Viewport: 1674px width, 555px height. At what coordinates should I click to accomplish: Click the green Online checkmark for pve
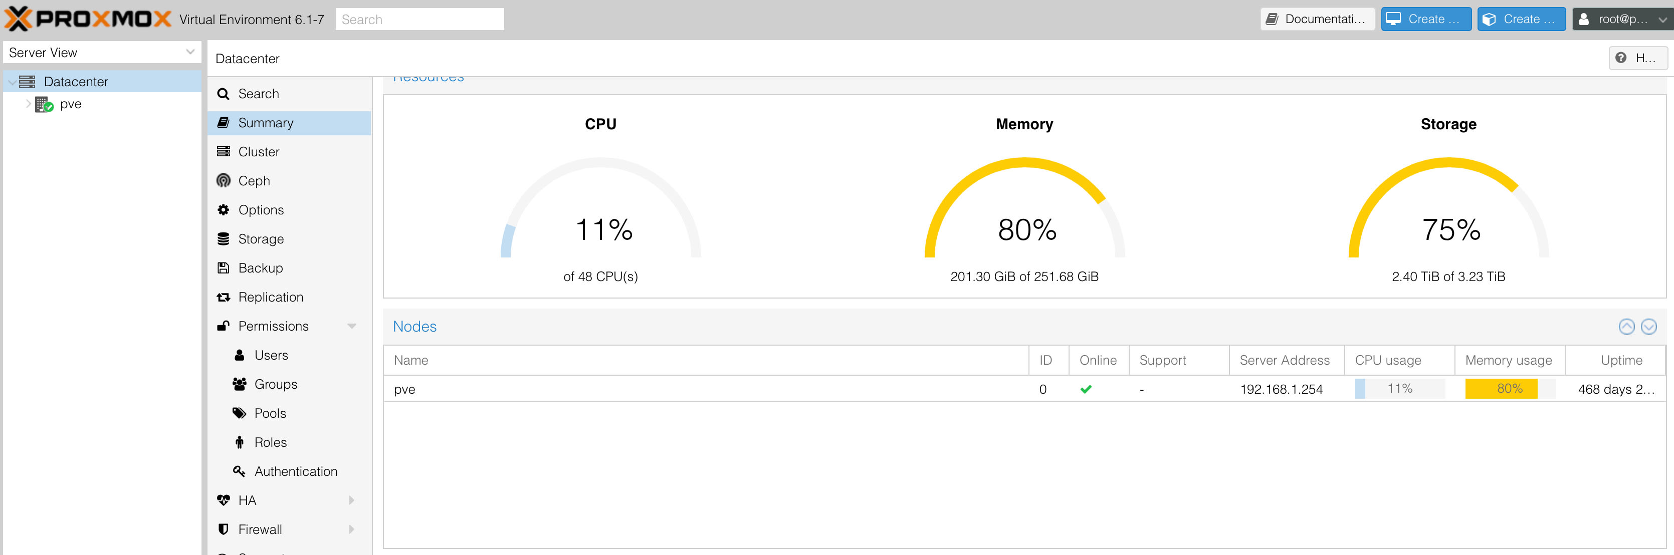[x=1085, y=390]
